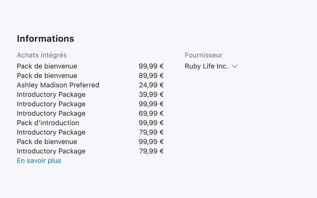Click the Informations heading
The width and height of the screenshot is (317, 198).
pyautogui.click(x=46, y=39)
